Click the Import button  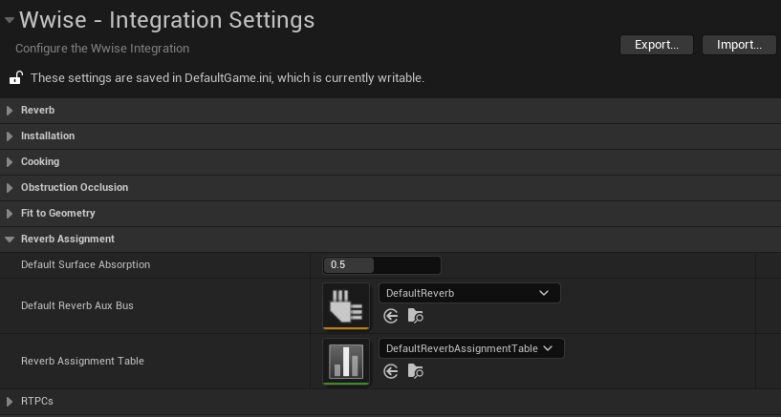[738, 45]
